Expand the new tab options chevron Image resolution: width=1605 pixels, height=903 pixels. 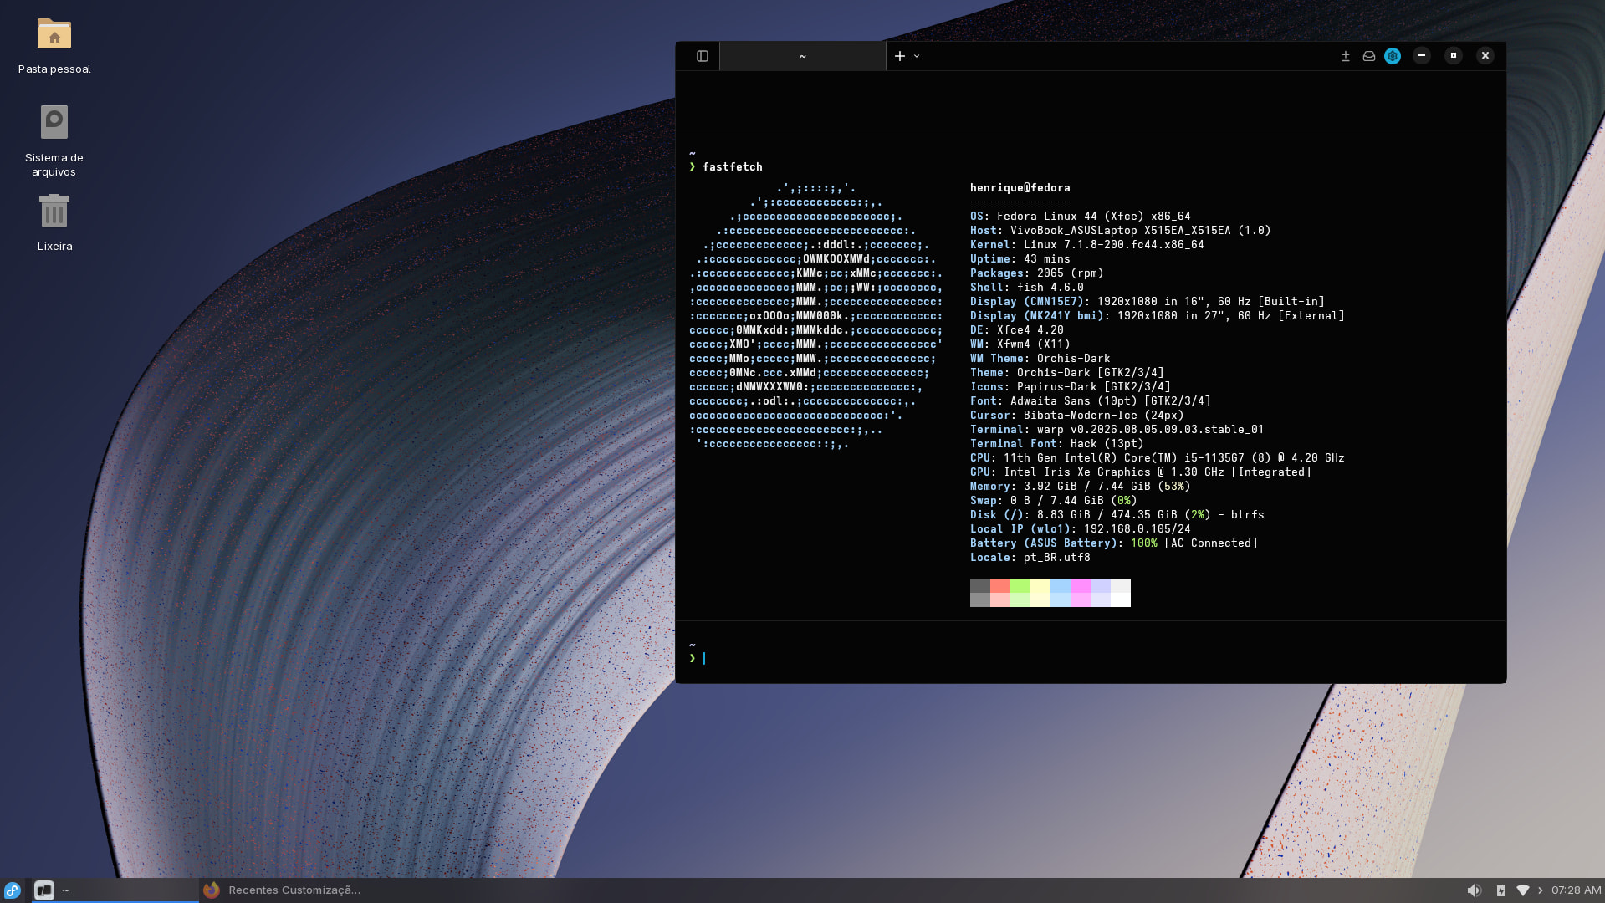click(x=917, y=56)
